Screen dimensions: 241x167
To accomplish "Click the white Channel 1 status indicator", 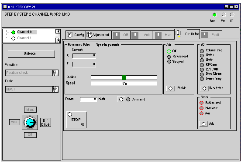I will point(14,38).
